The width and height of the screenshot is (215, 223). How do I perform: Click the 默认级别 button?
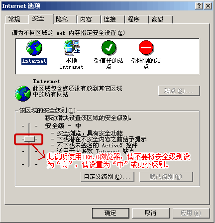coord(166,177)
